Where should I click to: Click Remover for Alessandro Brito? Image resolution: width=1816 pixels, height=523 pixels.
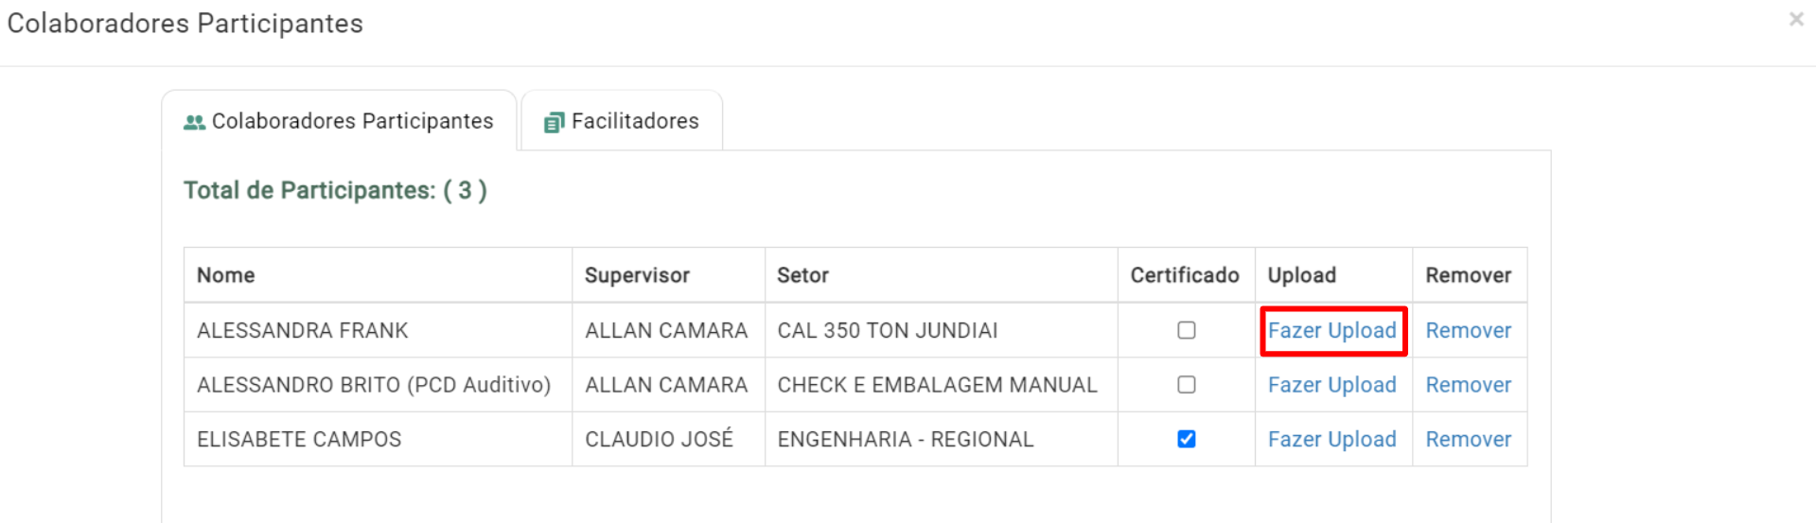point(1468,385)
